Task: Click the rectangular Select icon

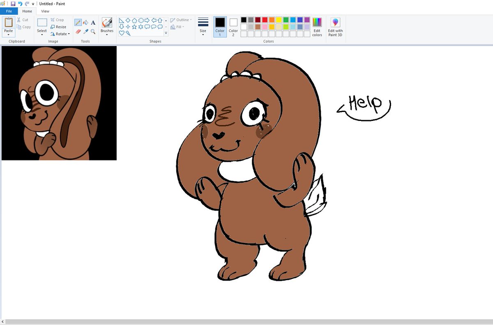Action: pyautogui.click(x=42, y=23)
